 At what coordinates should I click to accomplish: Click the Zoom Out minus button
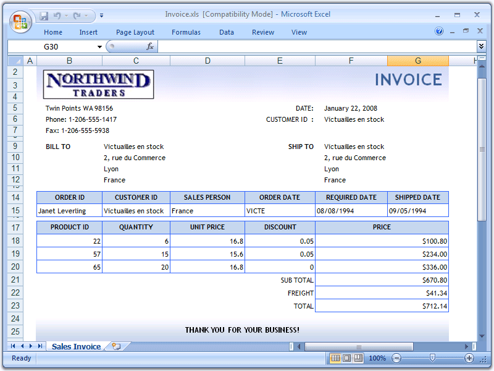(396, 358)
